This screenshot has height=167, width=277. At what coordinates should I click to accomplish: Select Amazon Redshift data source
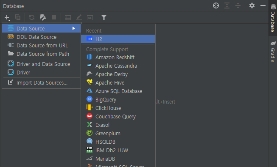[118, 57]
